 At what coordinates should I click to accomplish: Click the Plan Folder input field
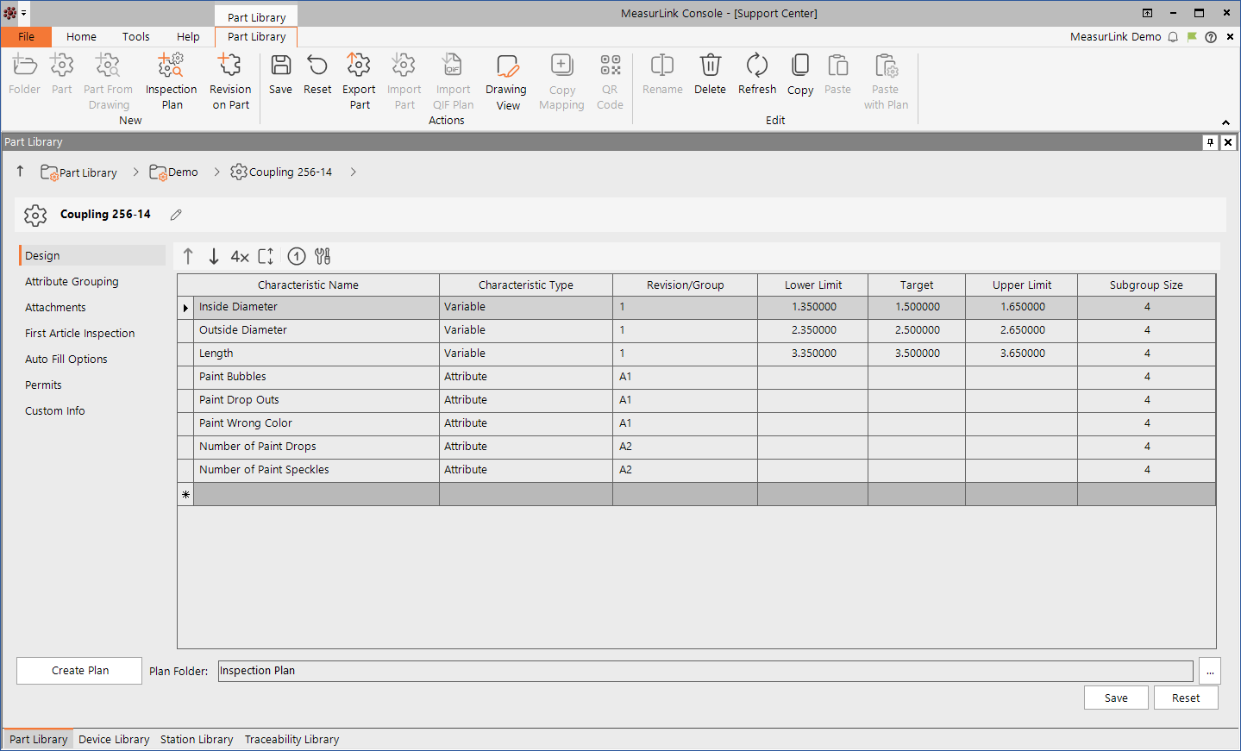[705, 671]
